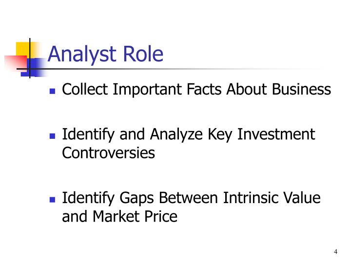The image size is (351, 263).
Task: Select the blue bullet before "Identify Gaps Between"
Action: coord(52,200)
